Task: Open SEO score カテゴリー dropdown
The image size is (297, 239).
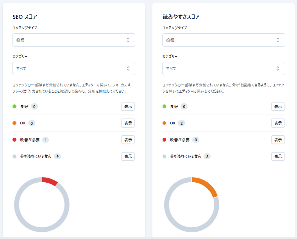Action: tap(73, 68)
